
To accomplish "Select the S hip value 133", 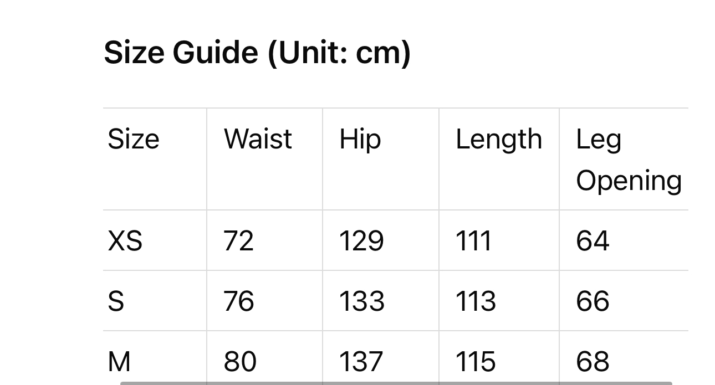I will [x=361, y=301].
